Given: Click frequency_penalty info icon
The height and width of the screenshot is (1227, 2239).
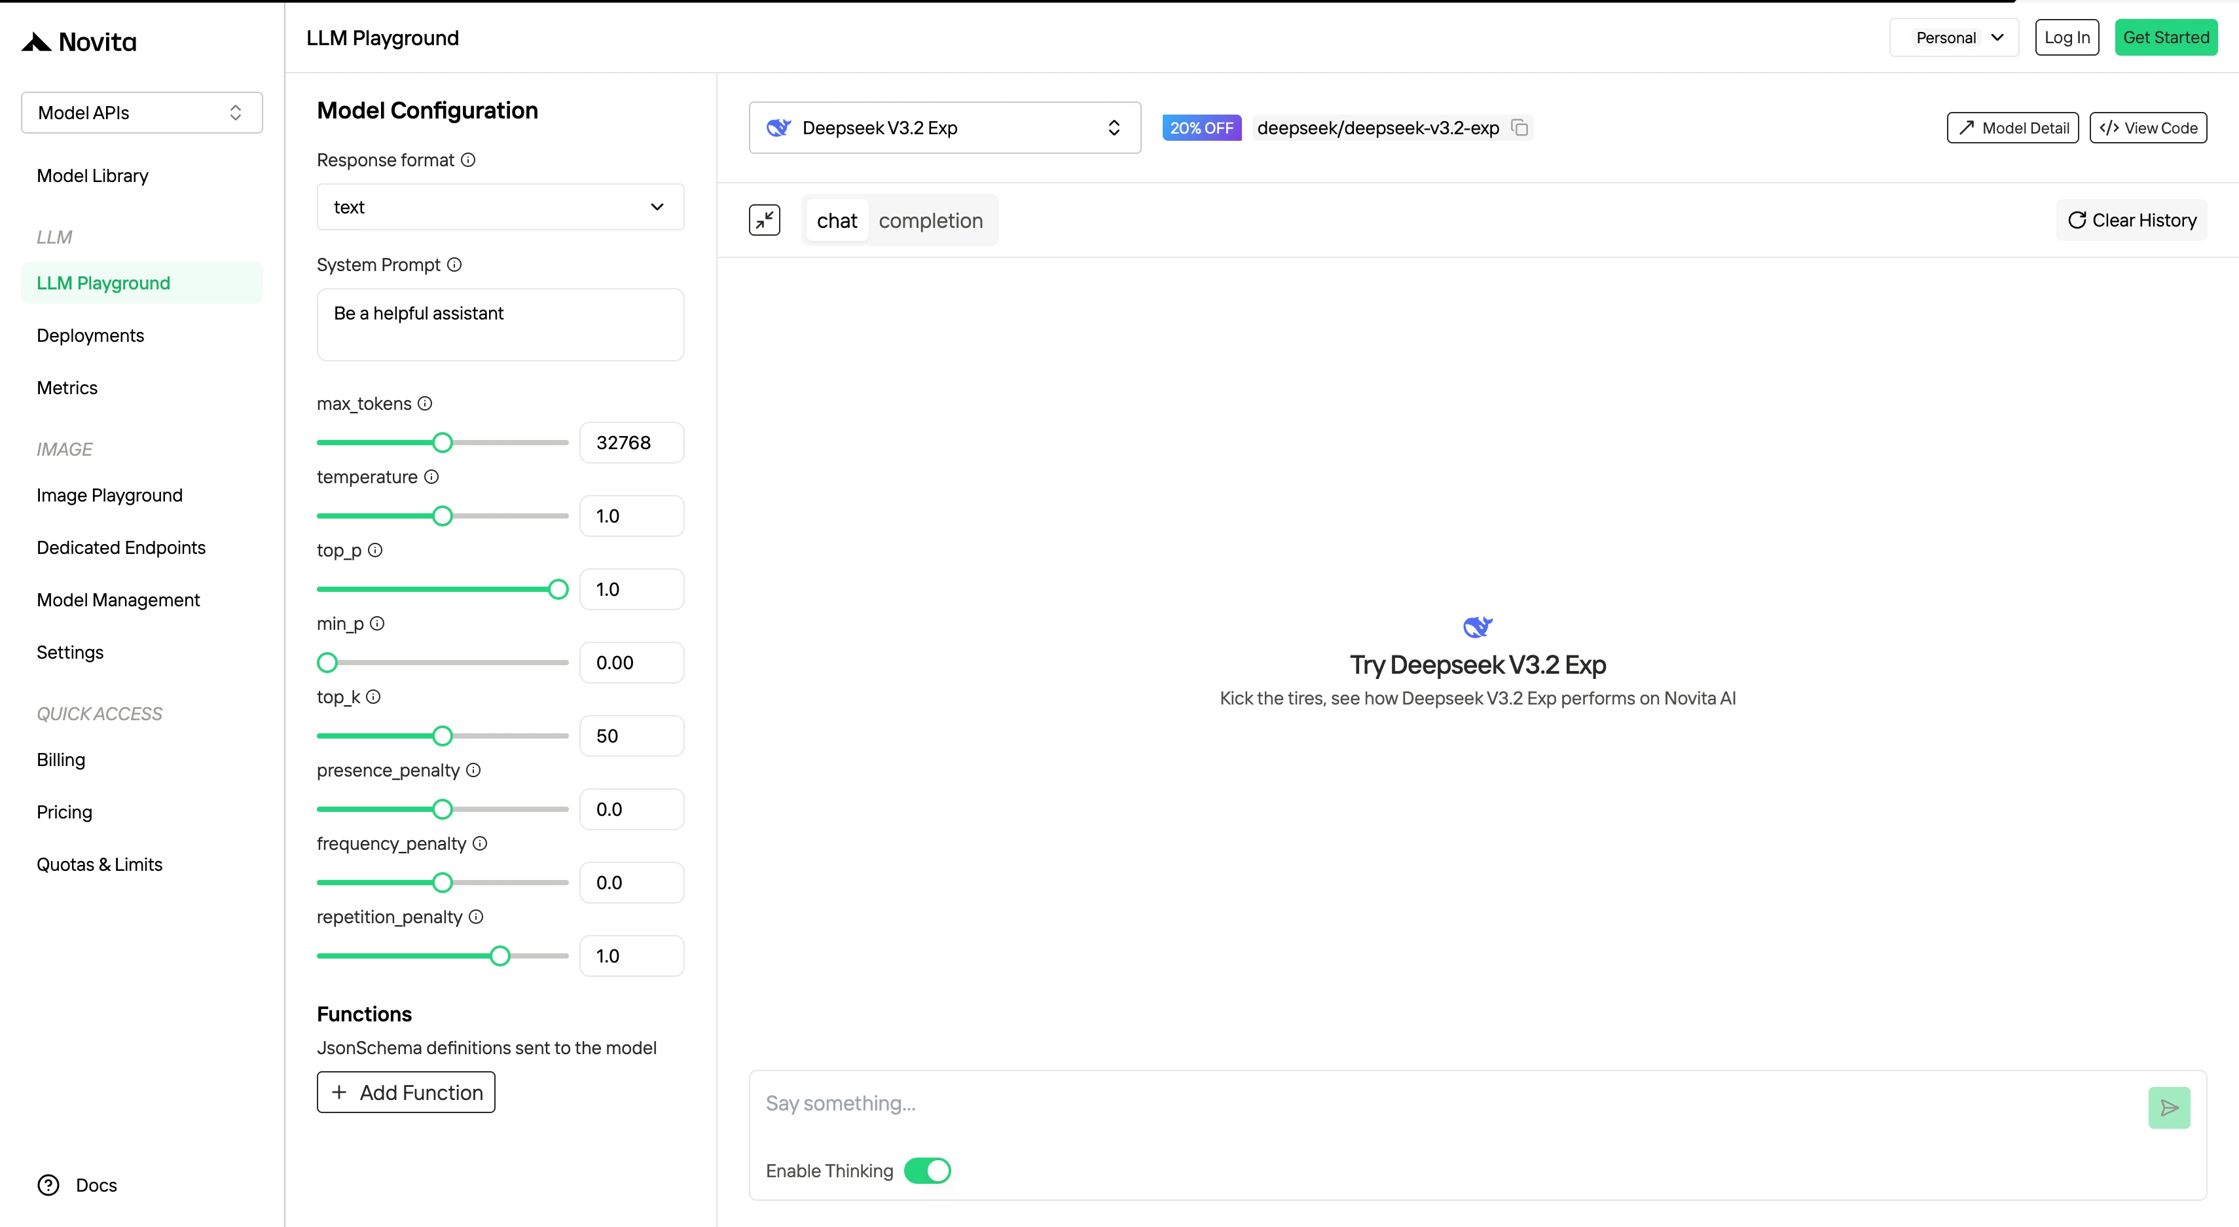Looking at the screenshot, I should [480, 843].
